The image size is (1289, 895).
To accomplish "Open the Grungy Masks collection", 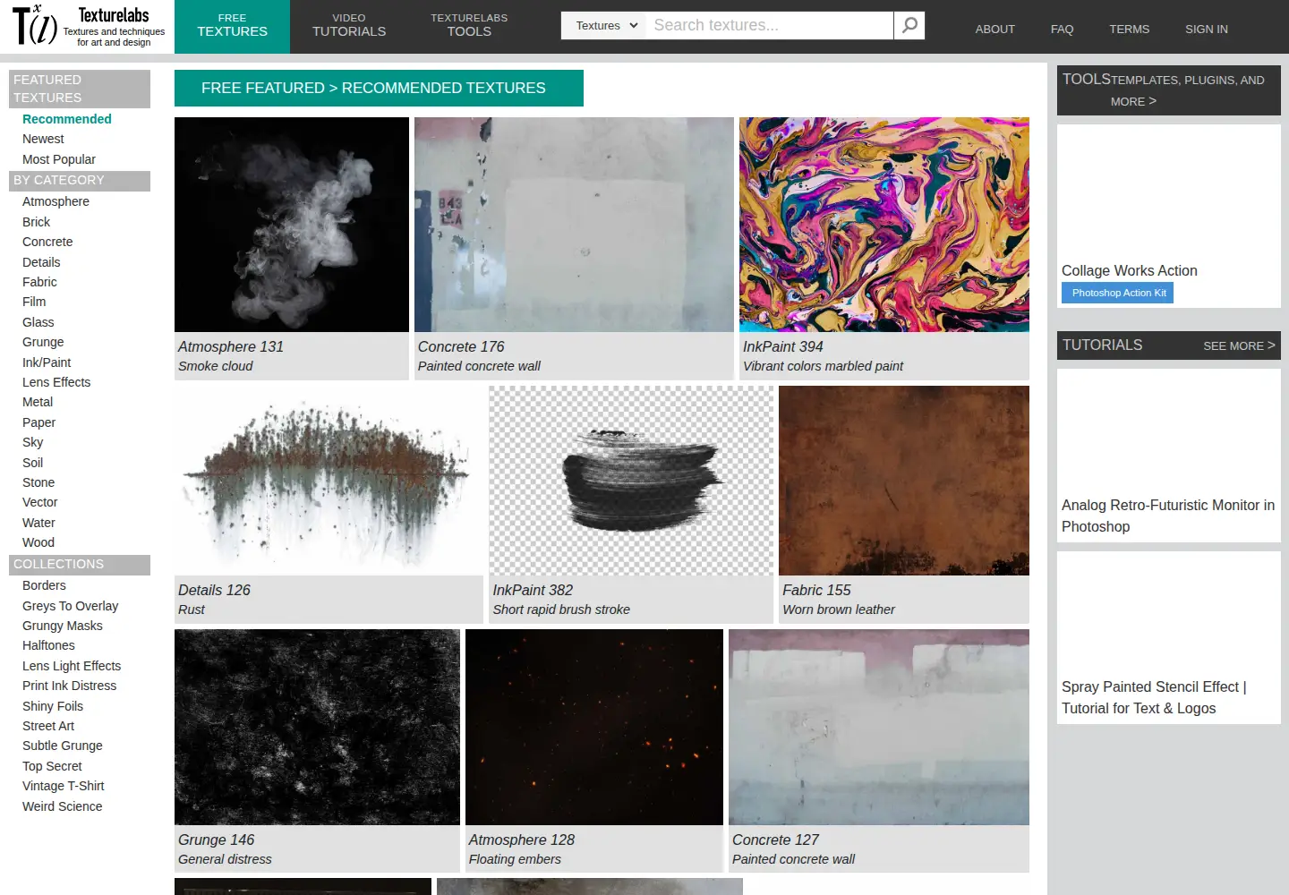I will coord(63,626).
